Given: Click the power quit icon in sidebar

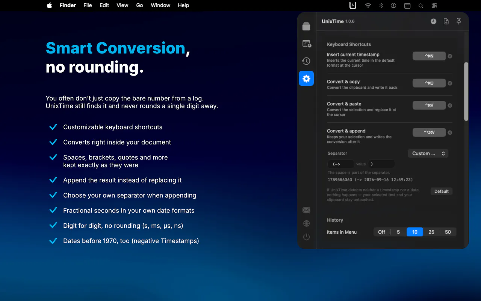Looking at the screenshot, I should (306, 237).
